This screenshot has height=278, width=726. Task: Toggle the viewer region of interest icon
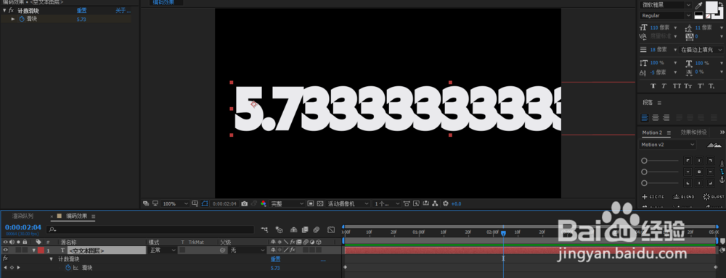point(311,203)
